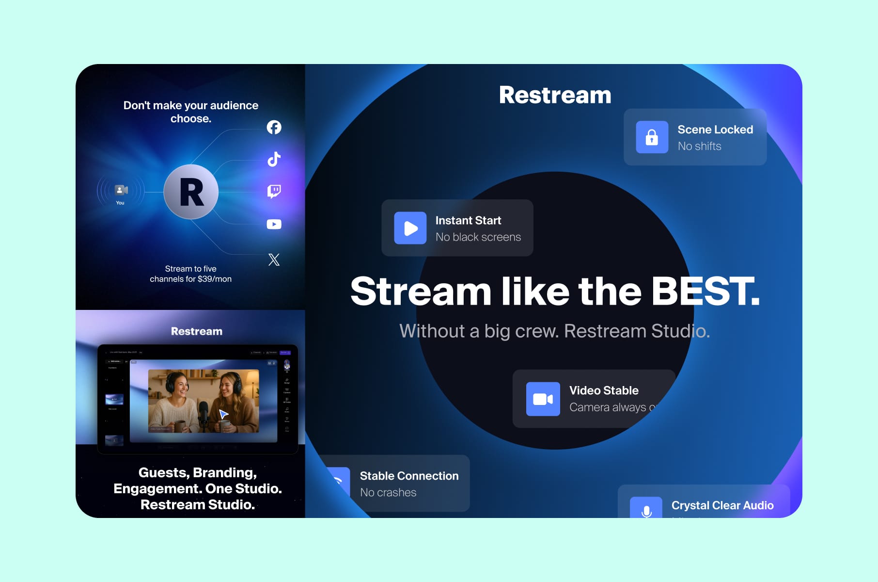Click 'Guests, Branding, Engagement. One Studio.' caption

[198, 481]
